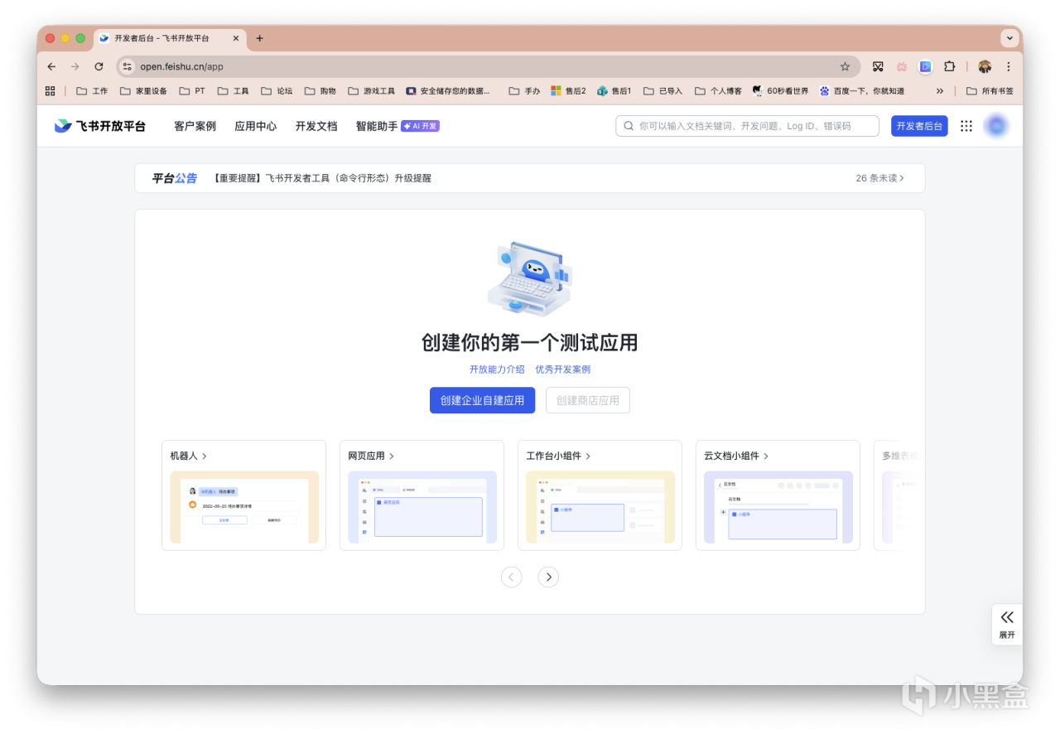The width and height of the screenshot is (1060, 734).
Task: Open the 开放能力介绍 link
Action: [x=497, y=369]
